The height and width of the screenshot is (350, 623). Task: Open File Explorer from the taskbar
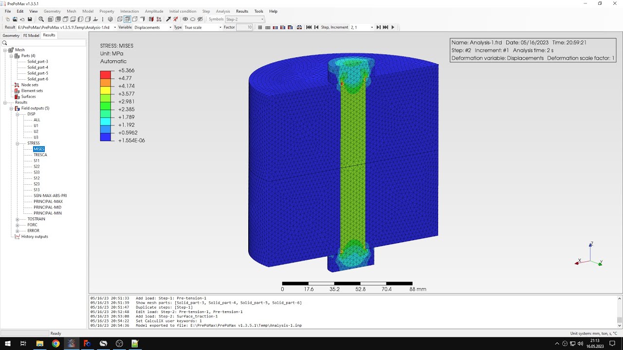click(39, 344)
